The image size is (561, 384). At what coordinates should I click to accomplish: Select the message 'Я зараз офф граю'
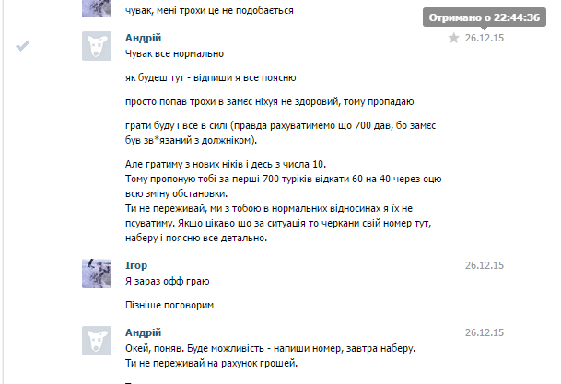(x=168, y=281)
